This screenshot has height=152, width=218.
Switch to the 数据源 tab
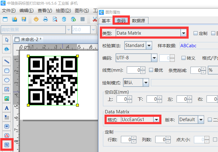139,21
